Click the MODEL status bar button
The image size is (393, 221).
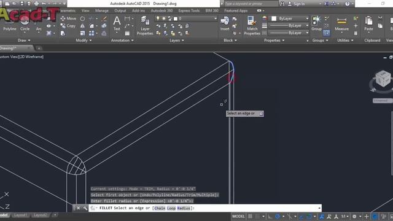[238, 216]
